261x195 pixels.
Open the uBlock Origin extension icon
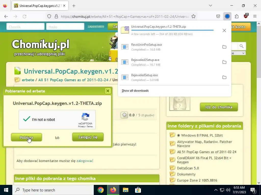pyautogui.click(x=246, y=16)
